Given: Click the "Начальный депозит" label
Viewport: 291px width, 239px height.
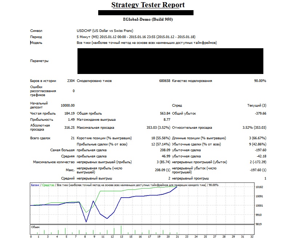Looking at the screenshot, I should pyautogui.click(x=39, y=105).
